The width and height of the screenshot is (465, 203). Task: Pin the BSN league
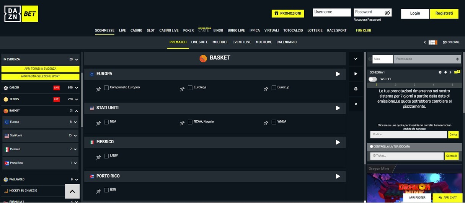(98, 191)
